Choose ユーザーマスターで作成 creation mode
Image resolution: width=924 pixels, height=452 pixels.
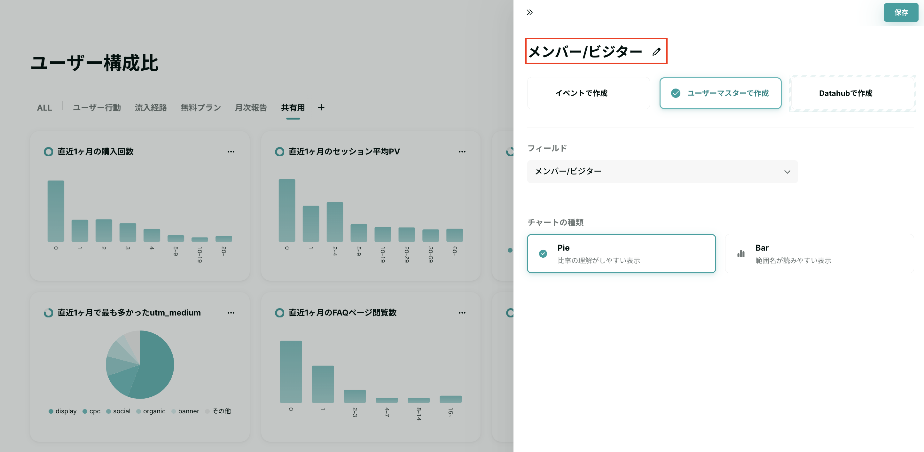click(x=720, y=93)
